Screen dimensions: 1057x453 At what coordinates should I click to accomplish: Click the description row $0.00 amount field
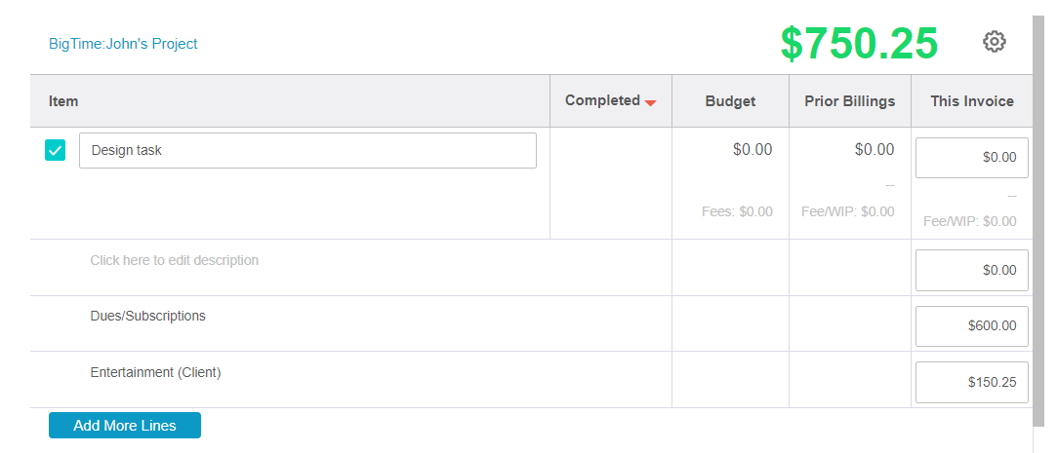tap(971, 271)
